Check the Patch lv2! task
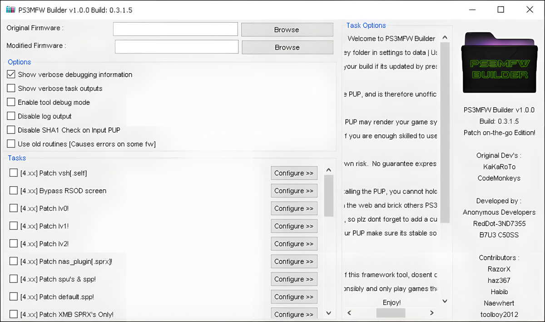Screen dimensions: 545x322 [x=13, y=243]
